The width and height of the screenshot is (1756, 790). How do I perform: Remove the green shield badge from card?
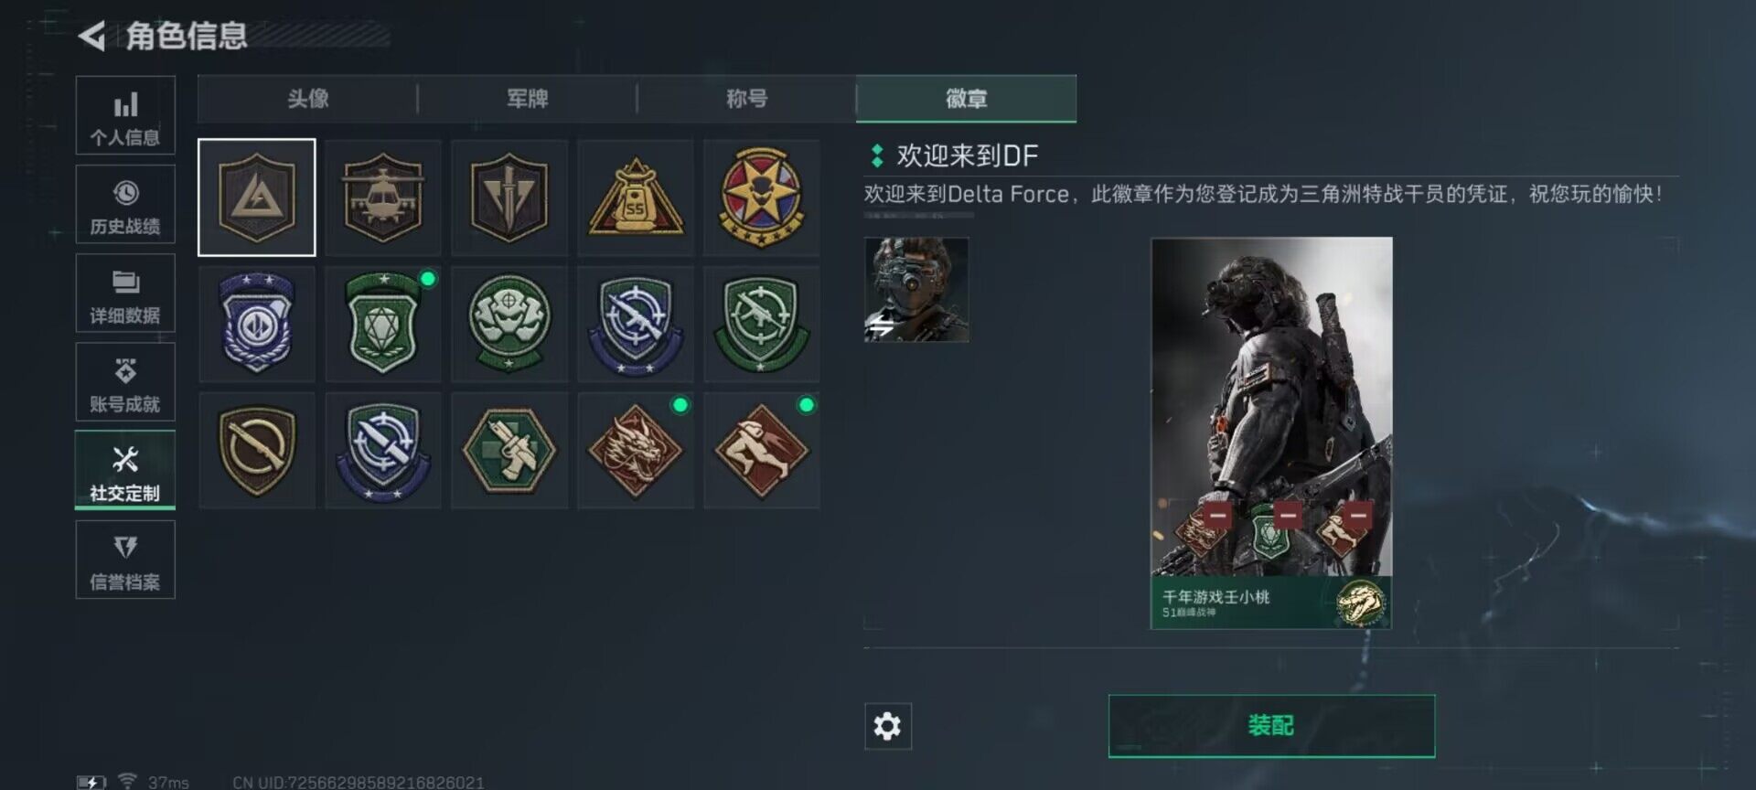(x=1288, y=516)
